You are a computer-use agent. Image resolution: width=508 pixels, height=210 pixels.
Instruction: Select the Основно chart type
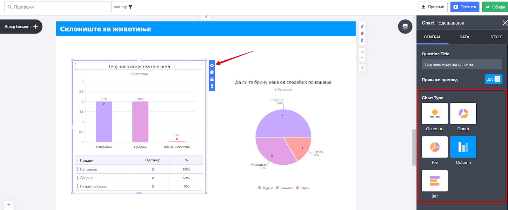(x=435, y=114)
